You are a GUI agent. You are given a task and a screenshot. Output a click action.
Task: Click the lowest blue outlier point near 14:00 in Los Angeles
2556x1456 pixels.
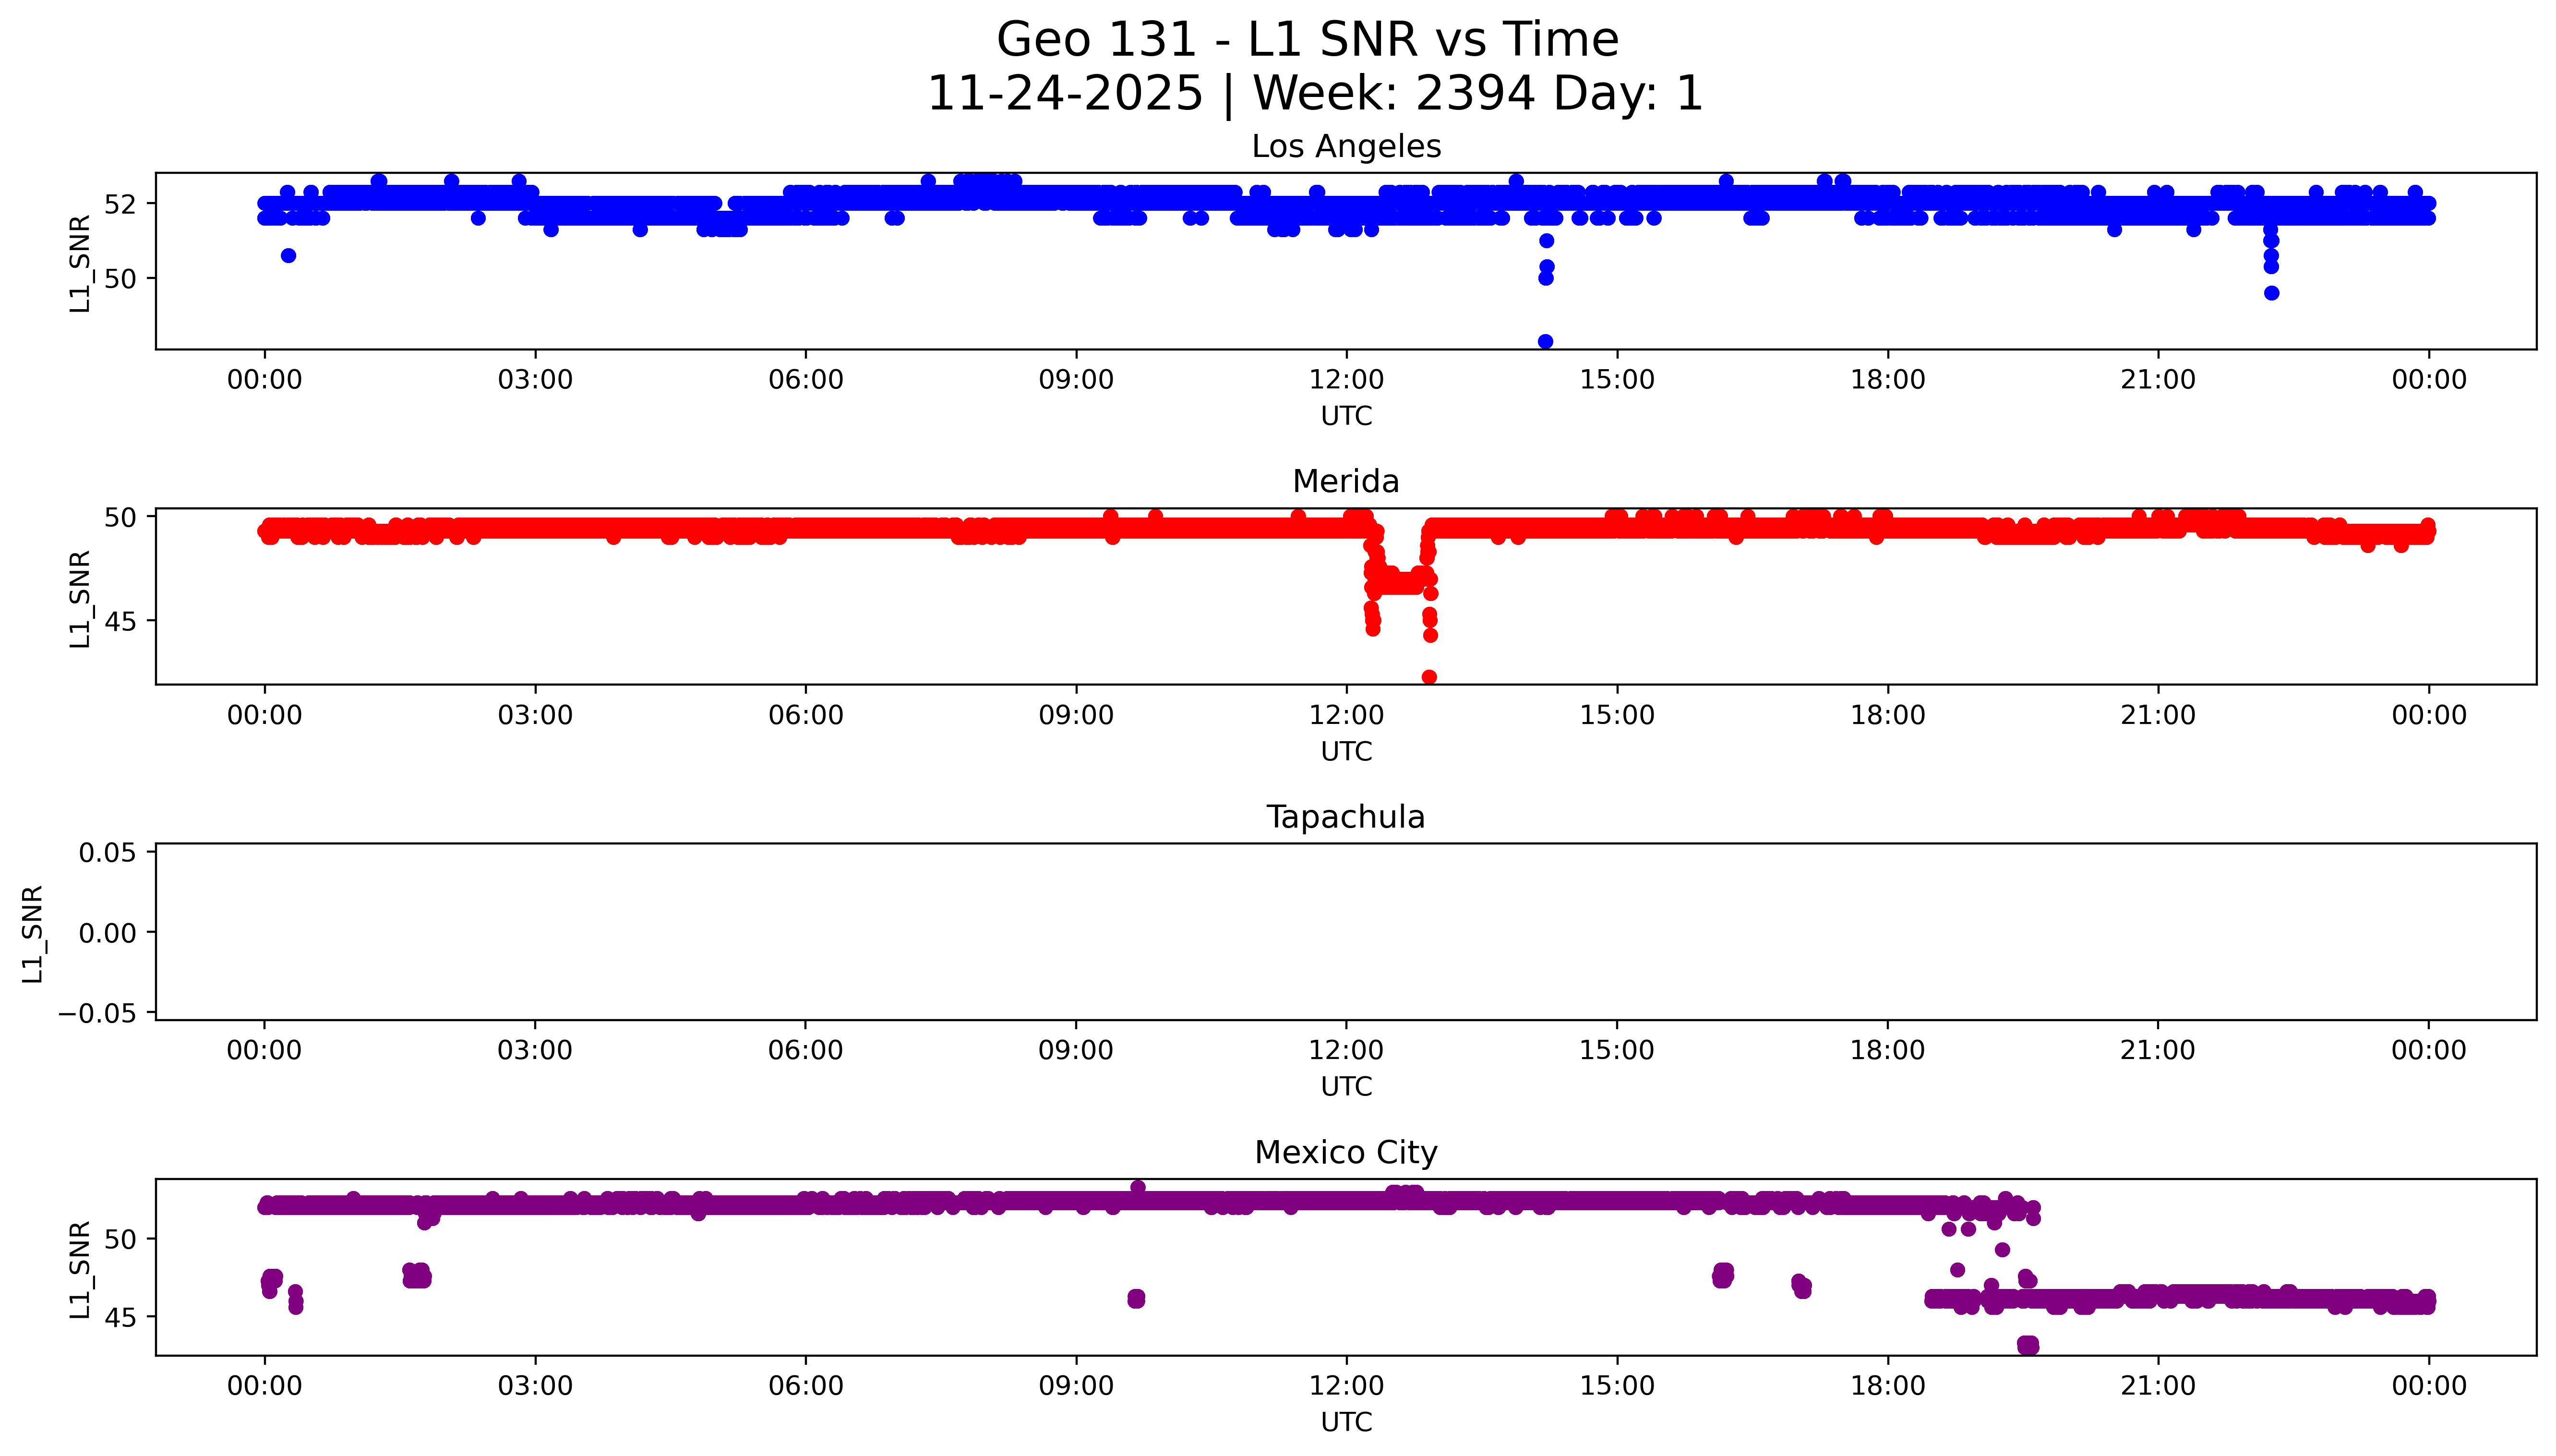(1546, 342)
